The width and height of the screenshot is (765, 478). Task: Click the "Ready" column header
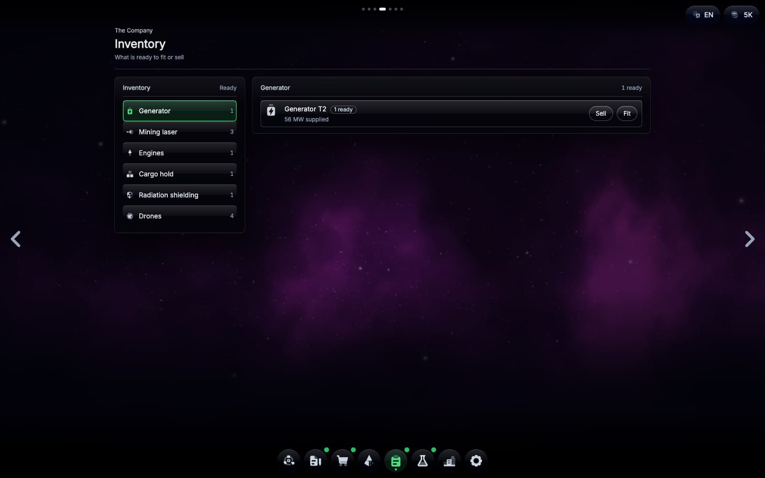(228, 88)
